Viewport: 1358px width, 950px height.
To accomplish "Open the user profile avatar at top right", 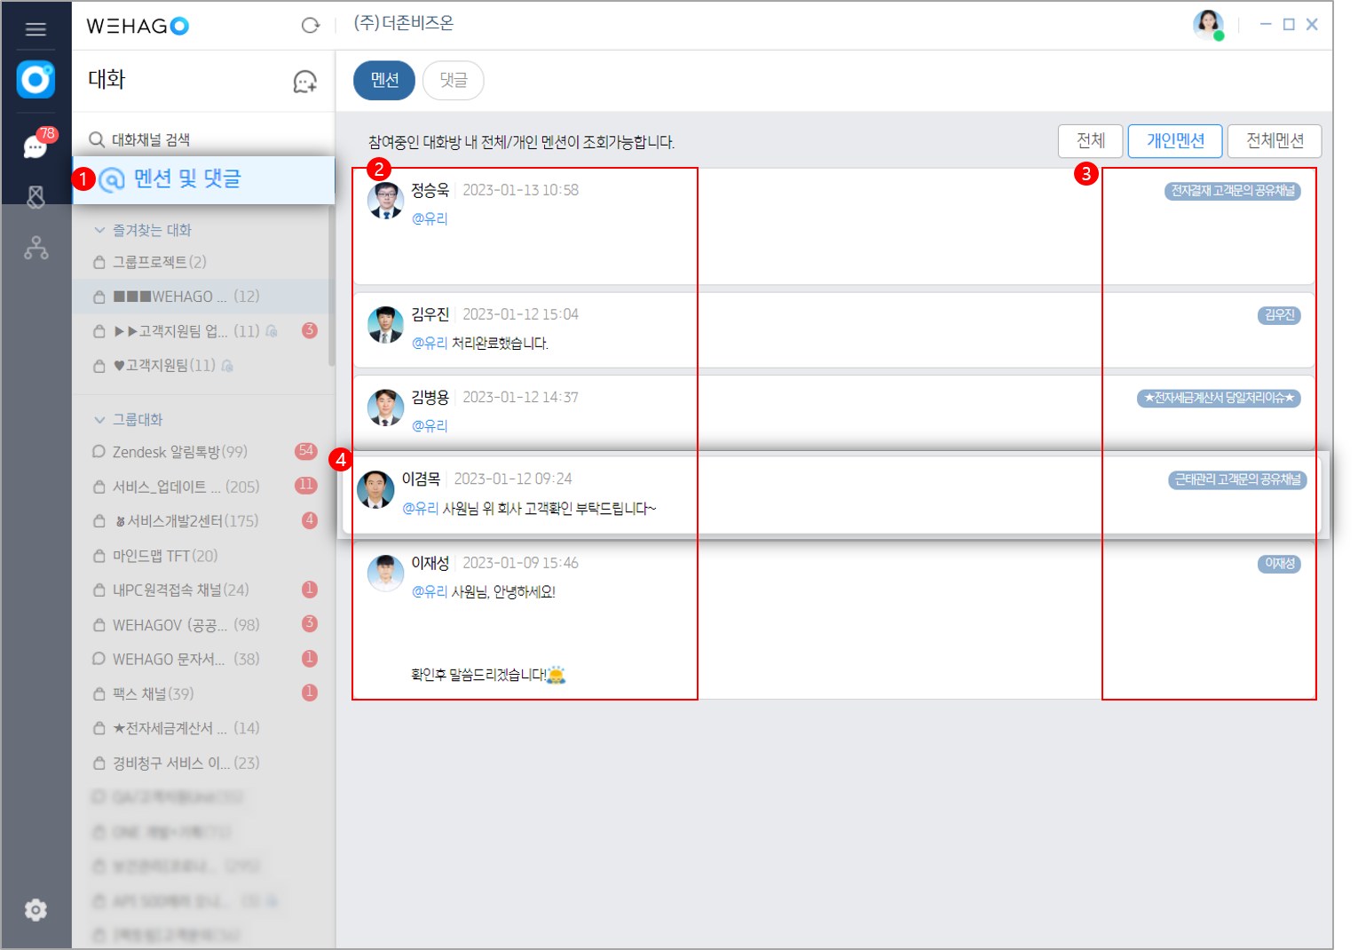I will click(x=1207, y=25).
